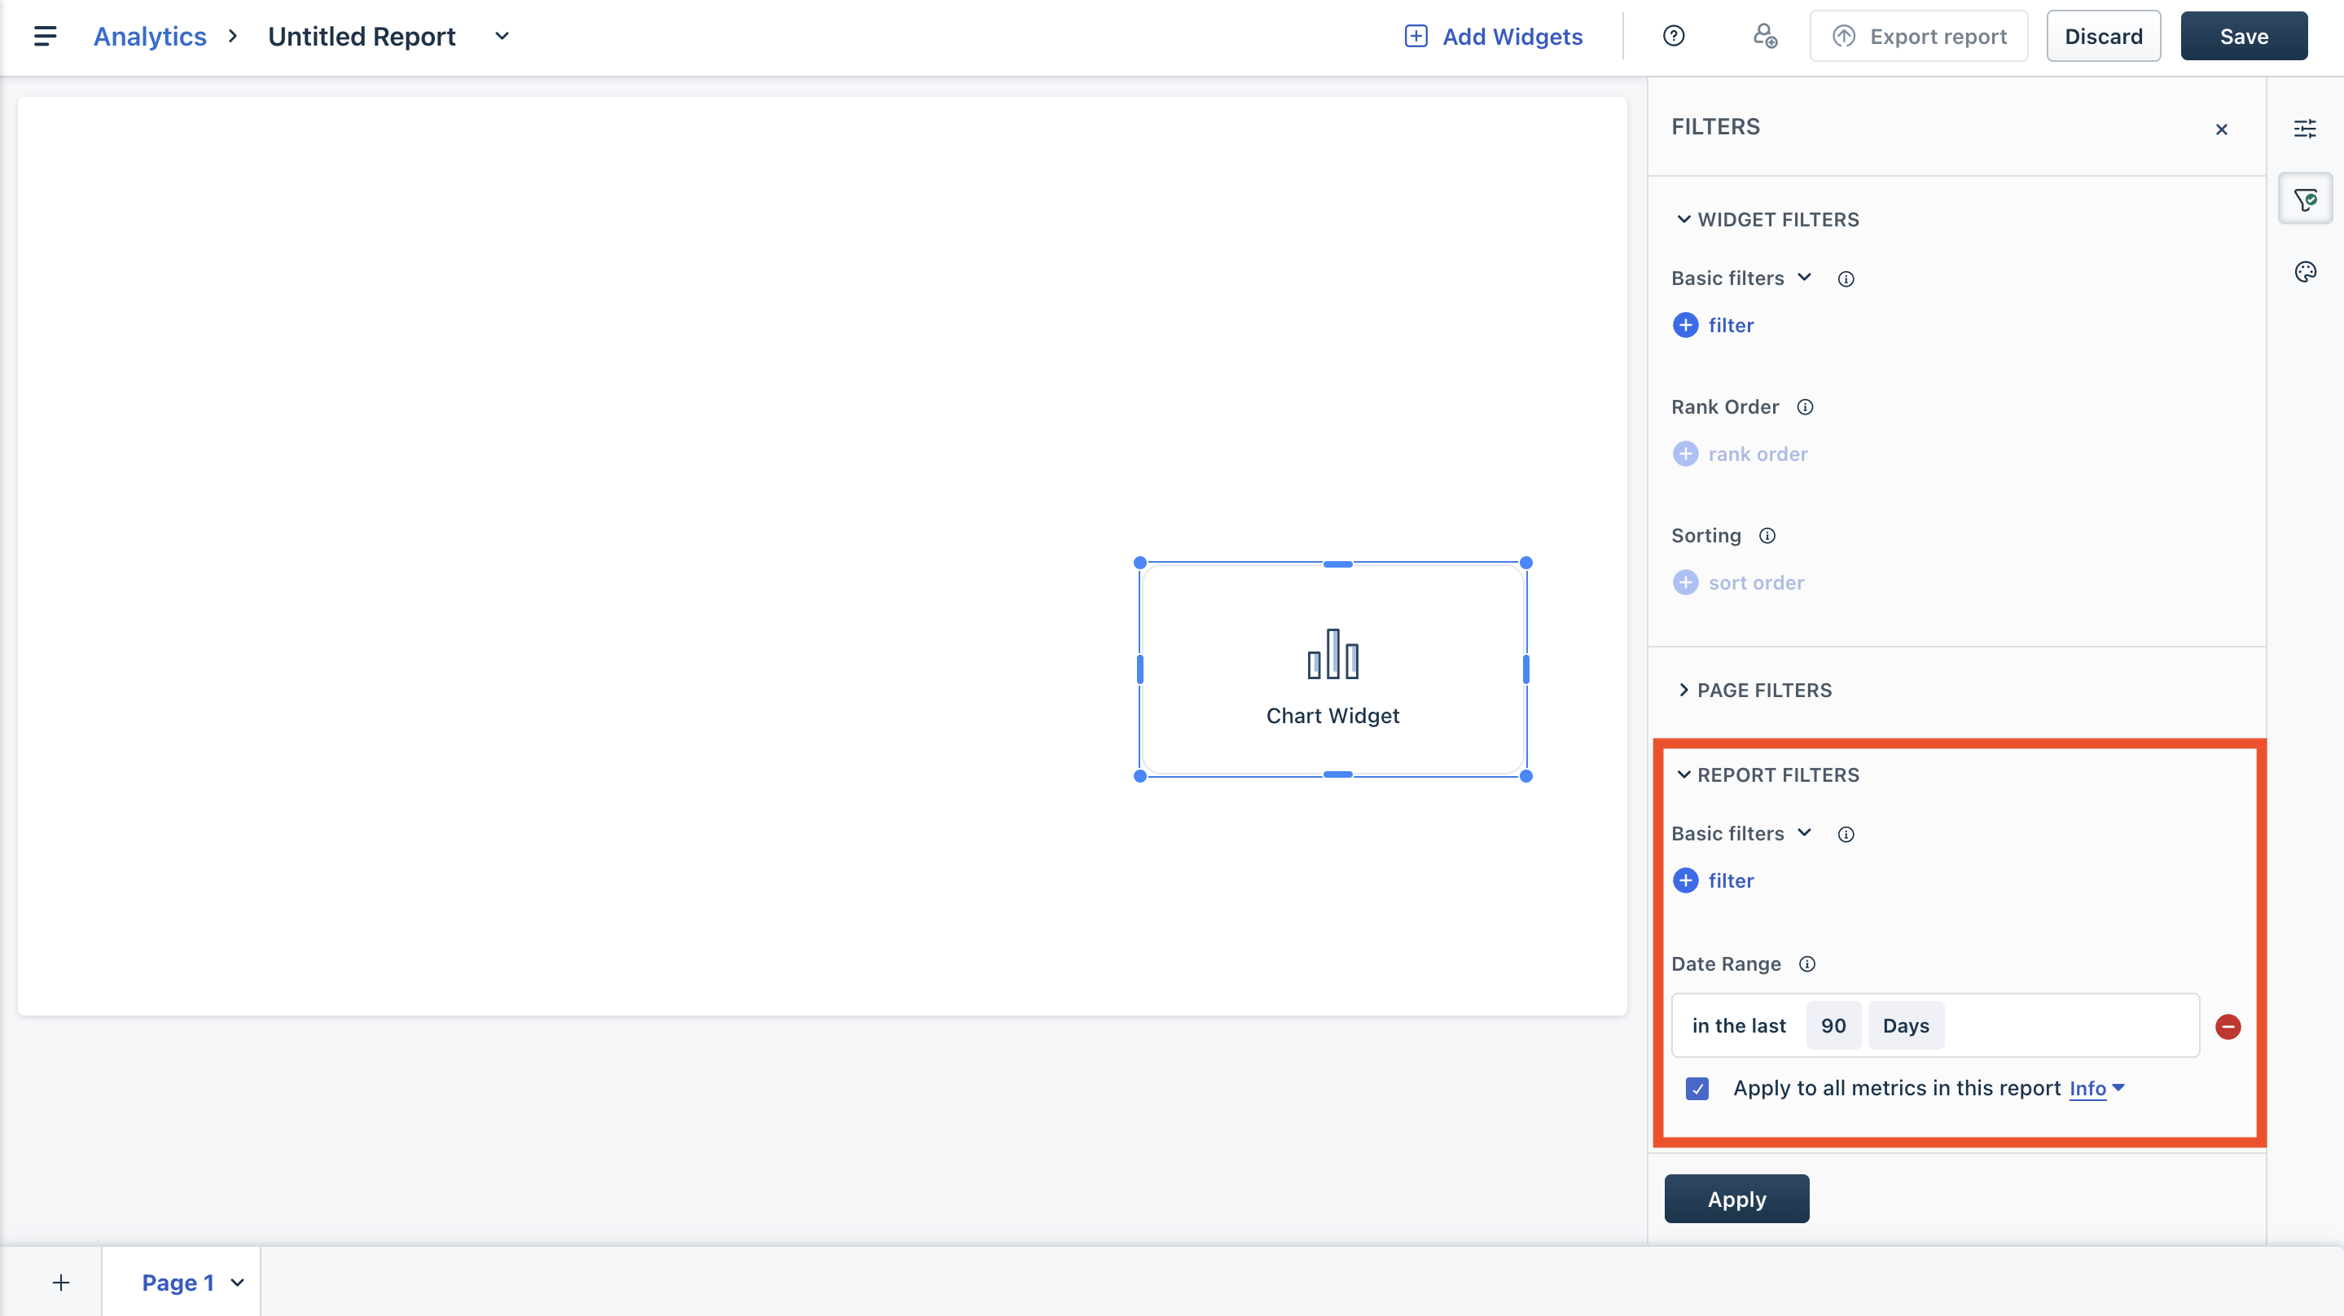
Task: Switch to the Page 1 tab
Action: coord(178,1283)
